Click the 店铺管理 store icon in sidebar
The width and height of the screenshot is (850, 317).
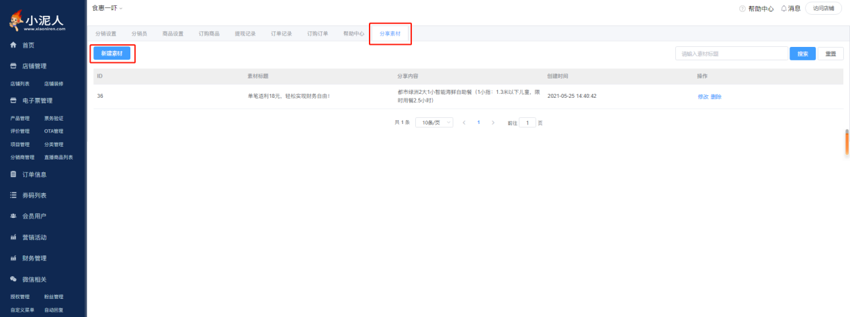click(x=13, y=66)
